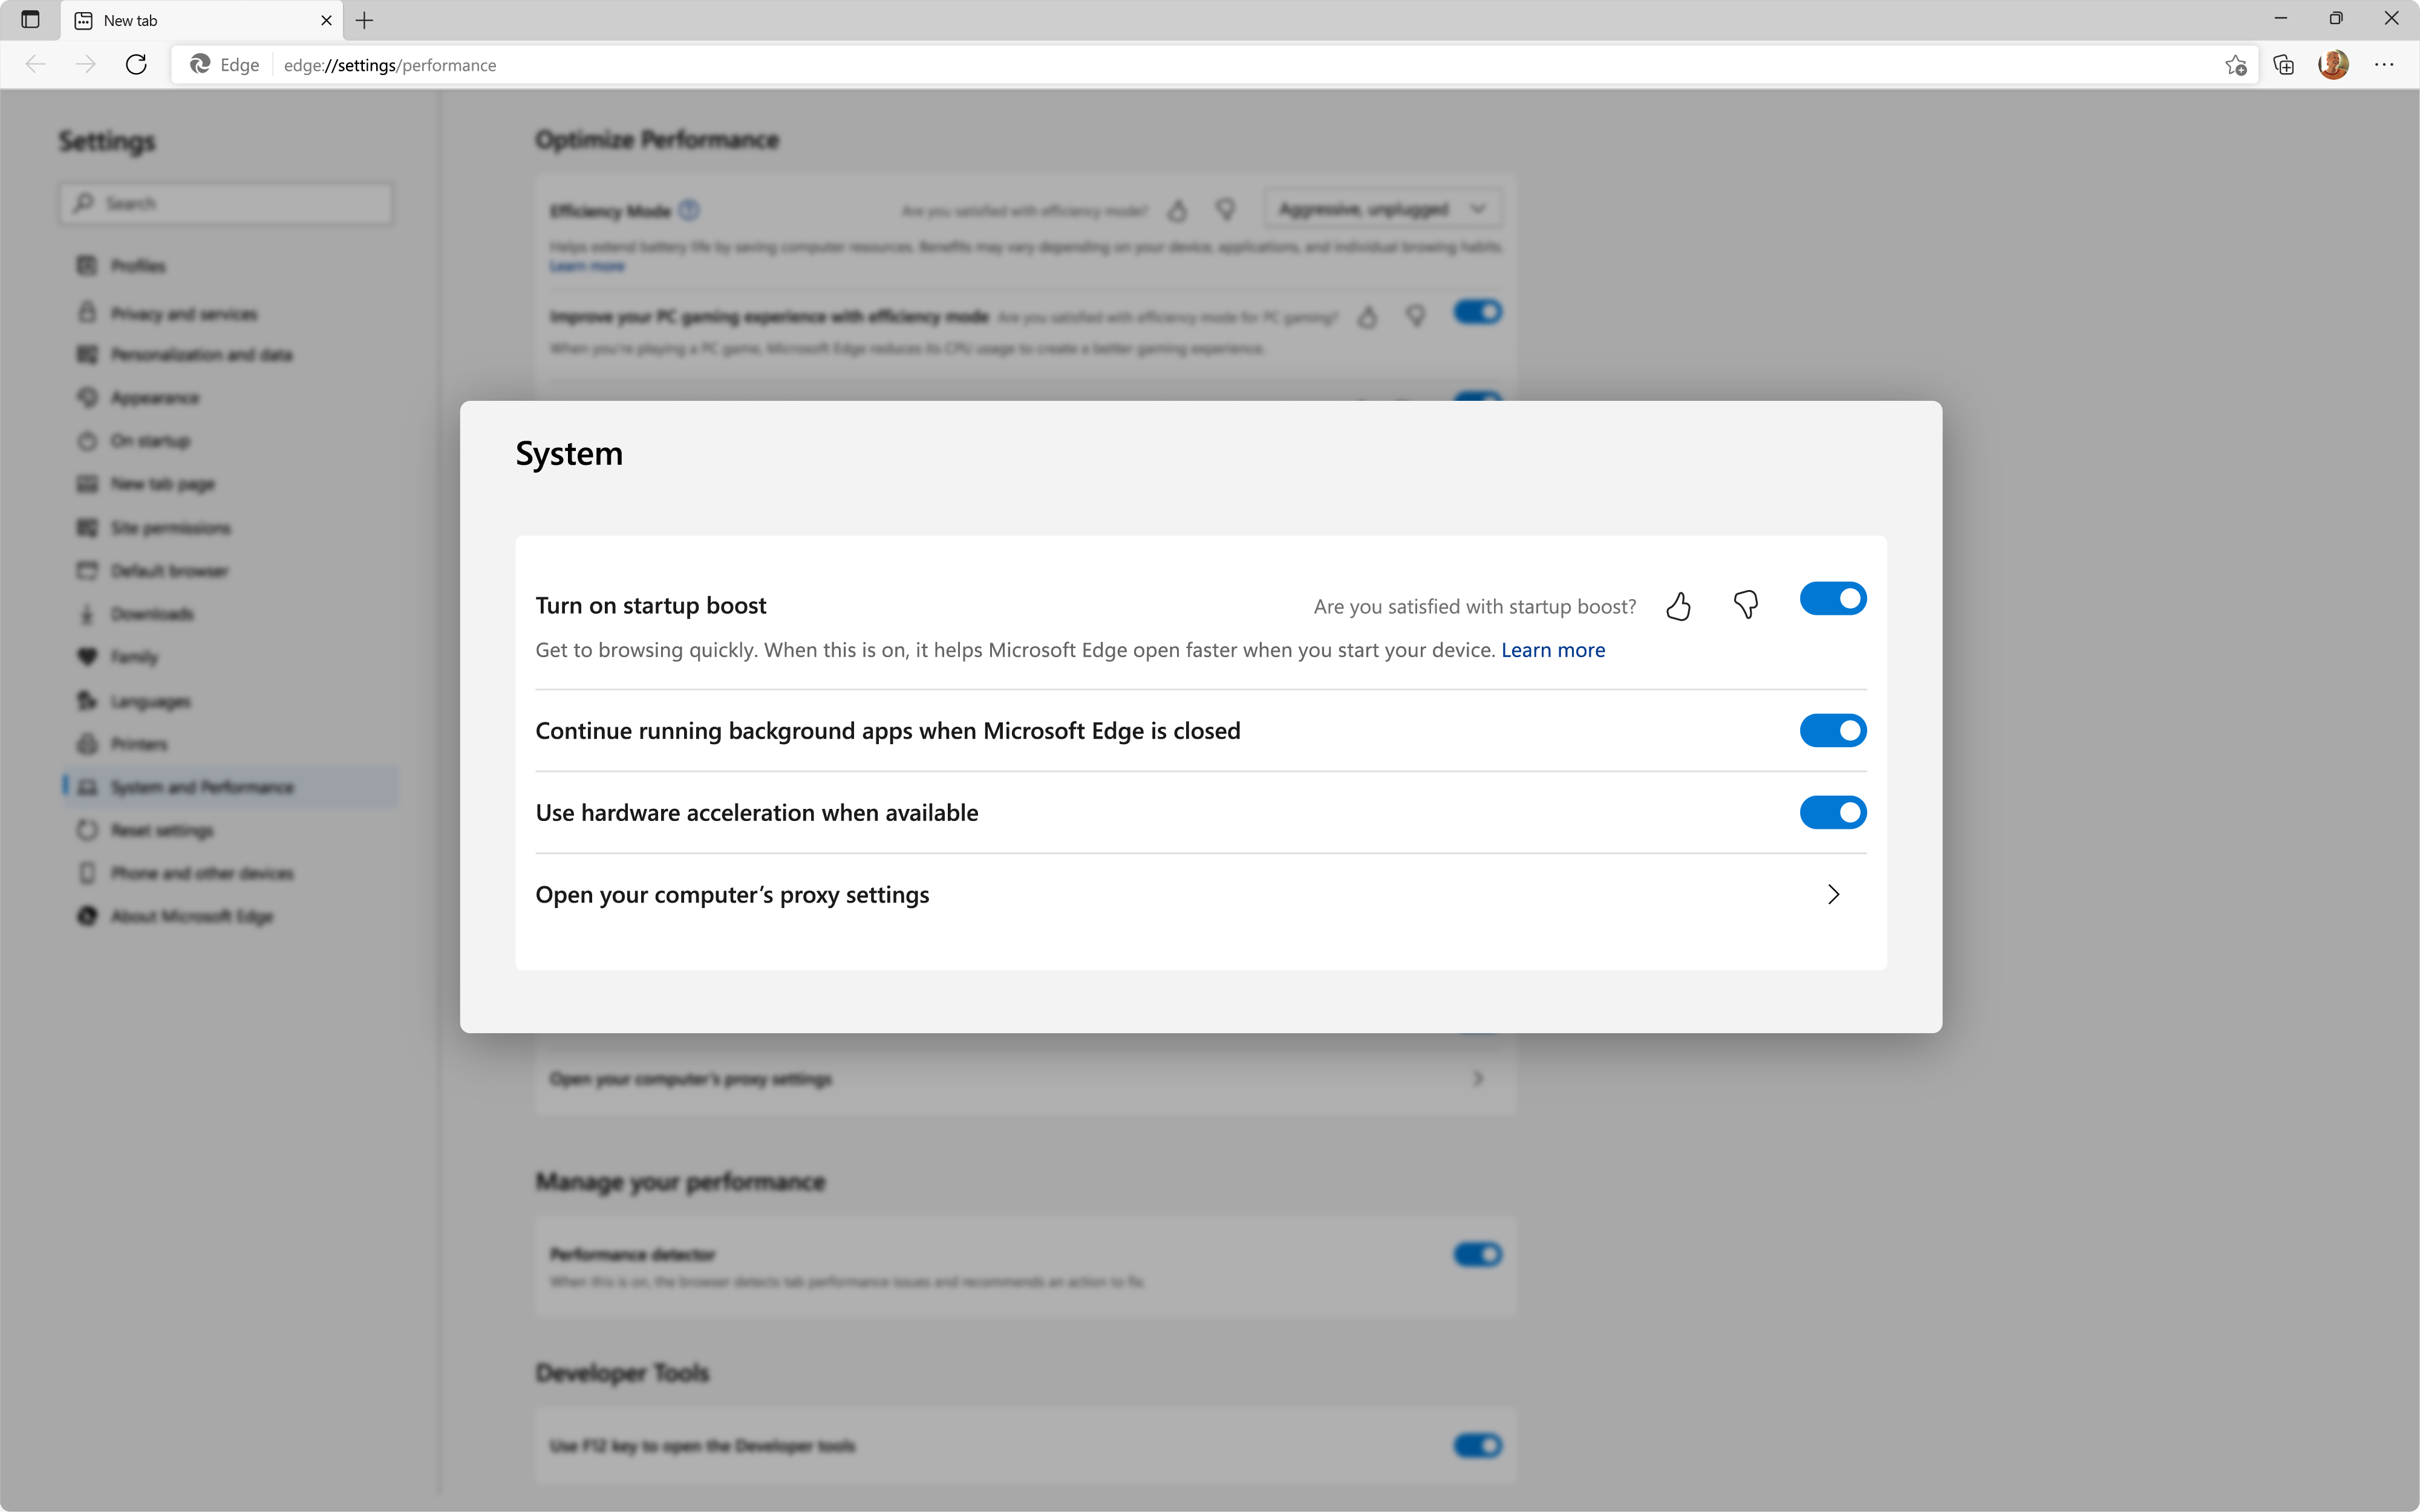Open the Collections icon in toolbar
The height and width of the screenshot is (1512, 2420).
[2283, 64]
